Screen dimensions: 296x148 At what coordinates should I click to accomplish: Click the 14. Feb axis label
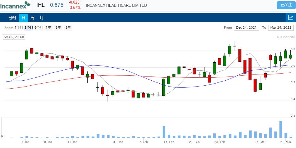[169, 142]
